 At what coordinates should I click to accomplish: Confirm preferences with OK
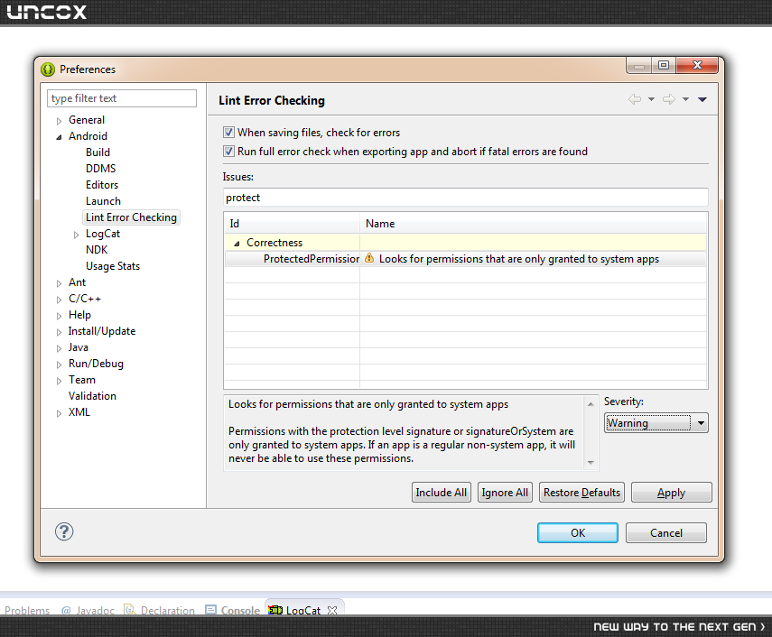pyautogui.click(x=578, y=532)
